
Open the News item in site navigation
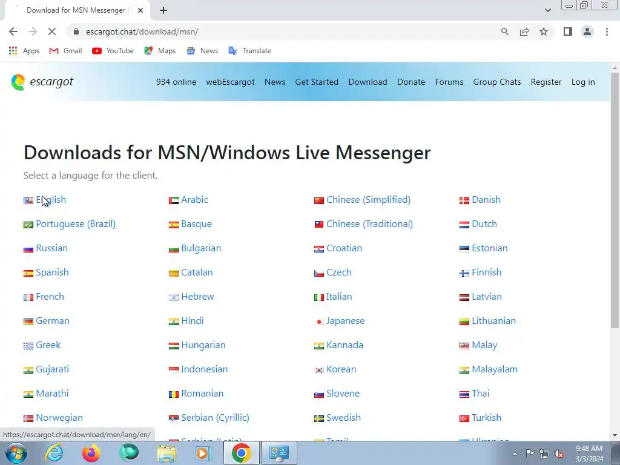tap(275, 82)
